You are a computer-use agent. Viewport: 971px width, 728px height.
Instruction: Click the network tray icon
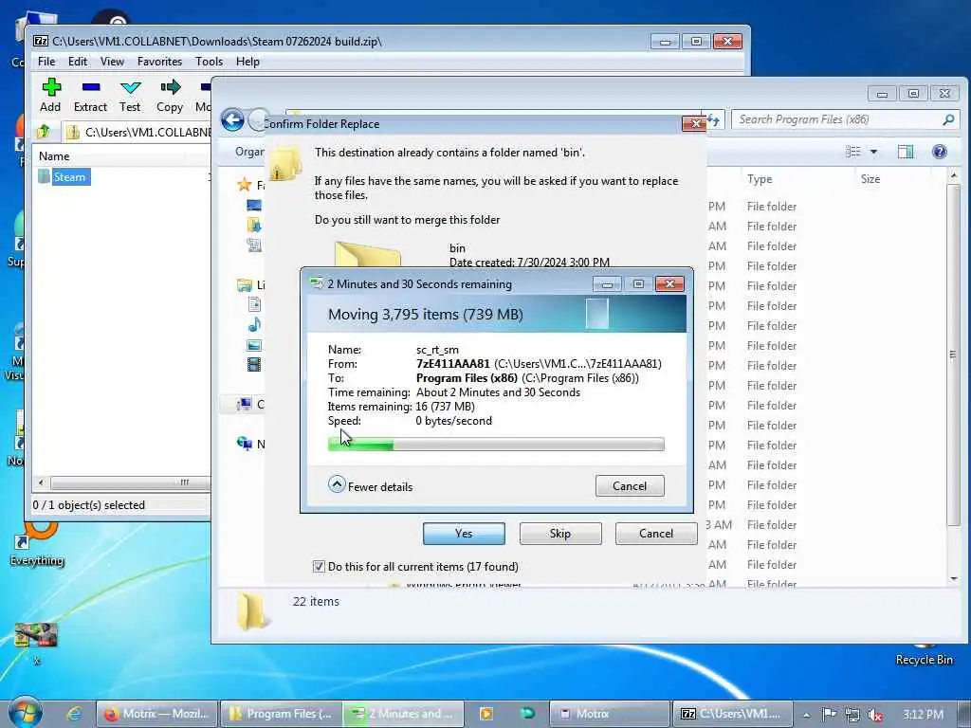(852, 715)
